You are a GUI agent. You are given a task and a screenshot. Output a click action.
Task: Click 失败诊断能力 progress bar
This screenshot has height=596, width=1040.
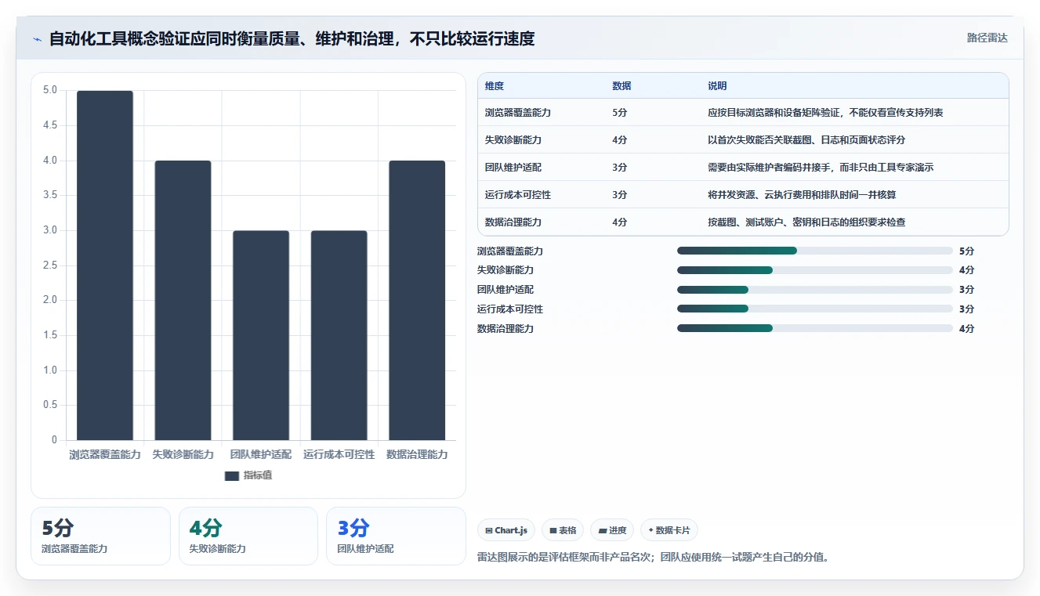coord(814,270)
